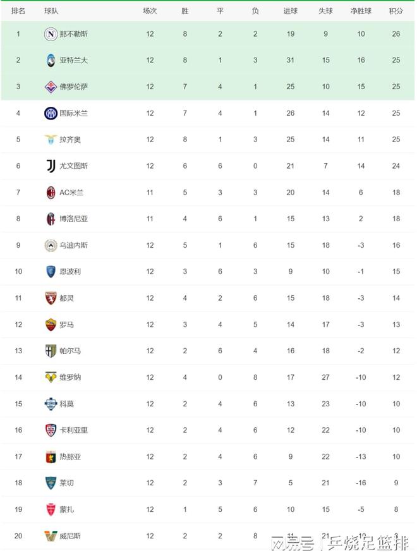
Task: Click the Bologna crest icon
Action: point(51,219)
